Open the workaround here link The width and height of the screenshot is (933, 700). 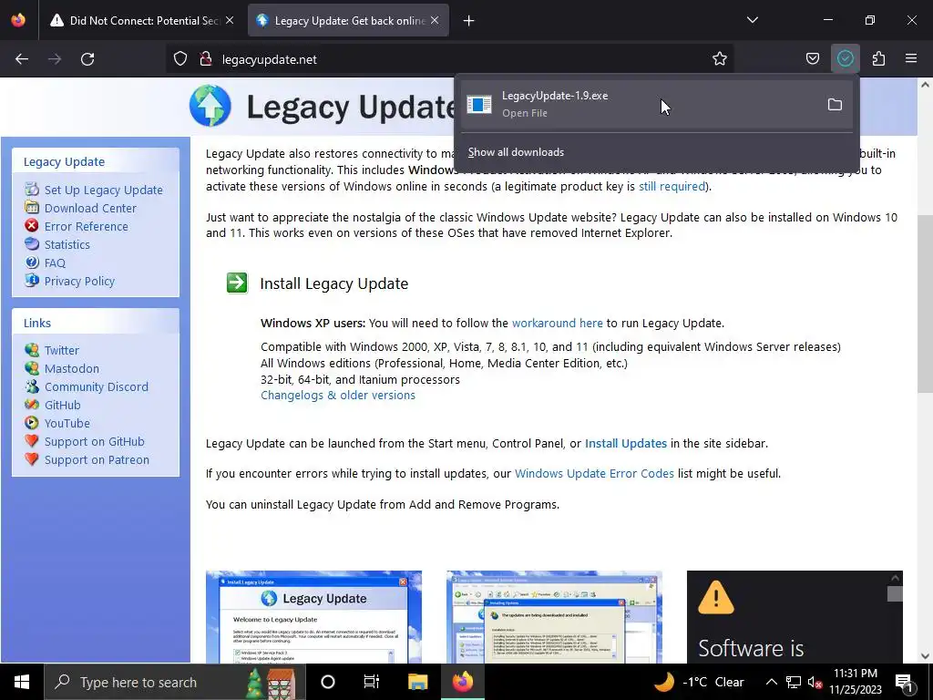[557, 324]
